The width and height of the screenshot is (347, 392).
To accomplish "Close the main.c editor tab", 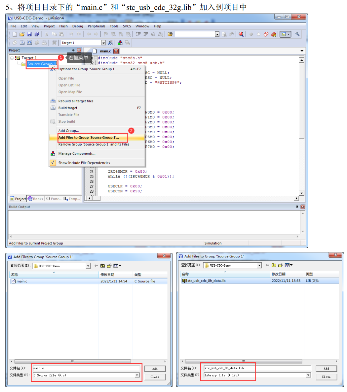I will pos(116,51).
